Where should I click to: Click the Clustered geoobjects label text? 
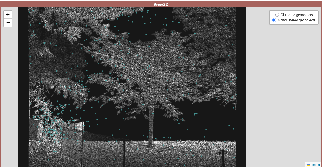tap(297, 15)
